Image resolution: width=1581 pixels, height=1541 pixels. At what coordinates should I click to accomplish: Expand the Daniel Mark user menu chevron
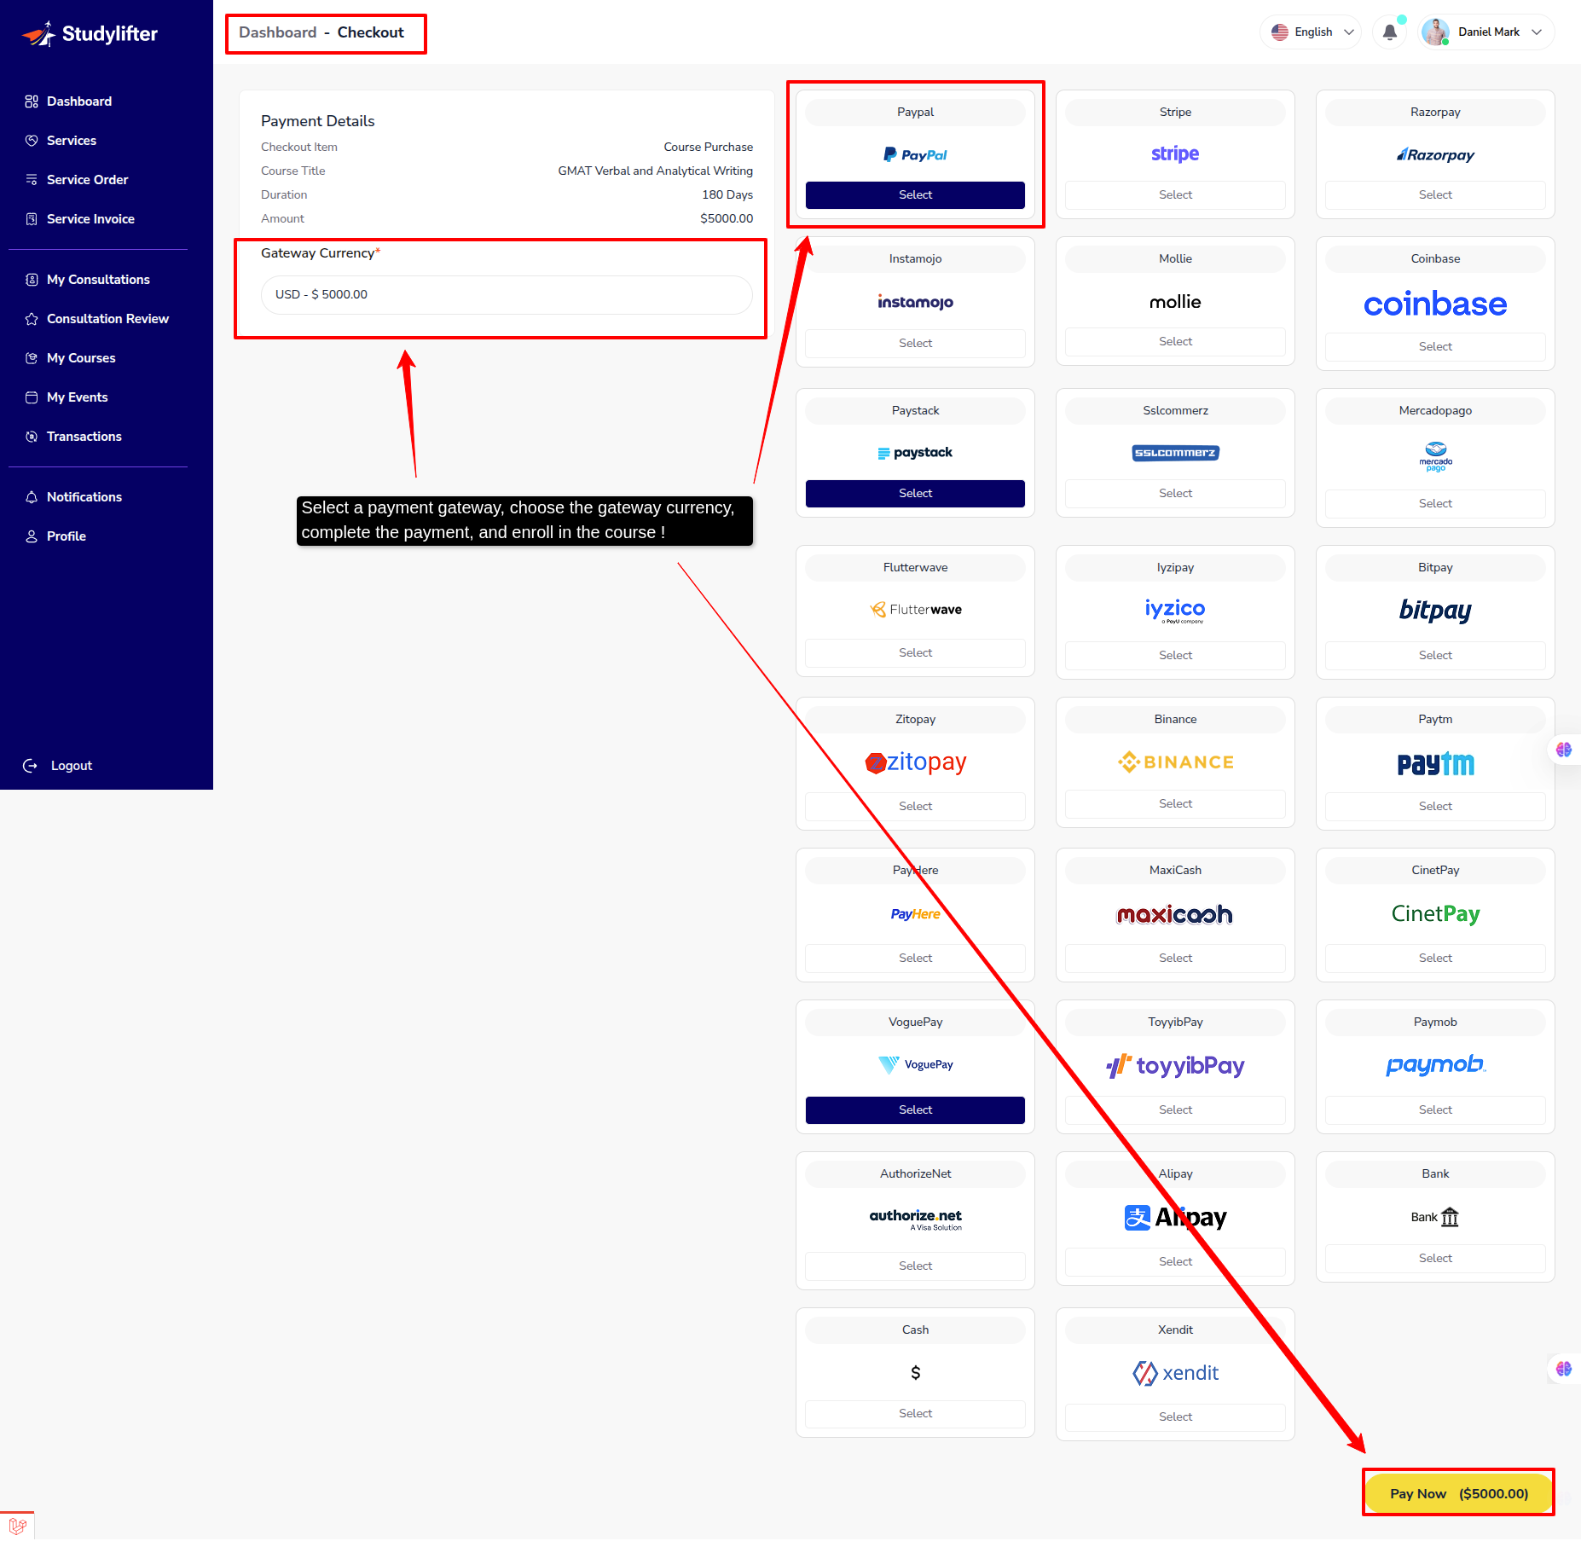point(1537,32)
